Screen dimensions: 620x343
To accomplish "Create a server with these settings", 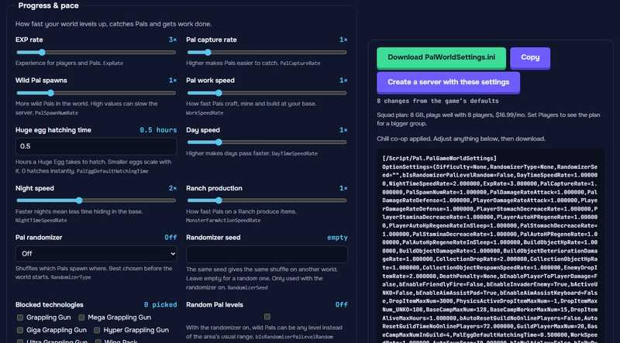I will [449, 82].
